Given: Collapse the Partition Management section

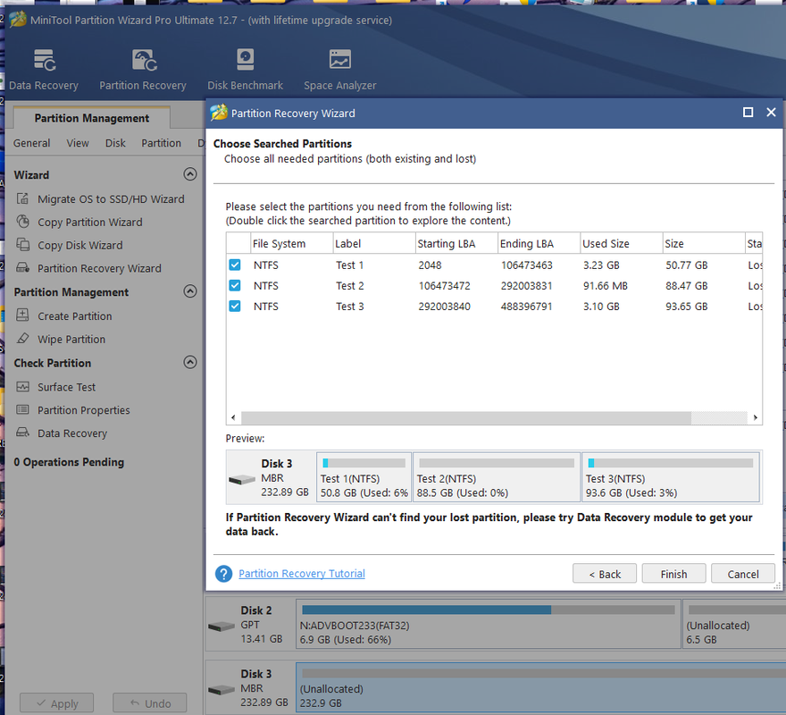Looking at the screenshot, I should 190,291.
